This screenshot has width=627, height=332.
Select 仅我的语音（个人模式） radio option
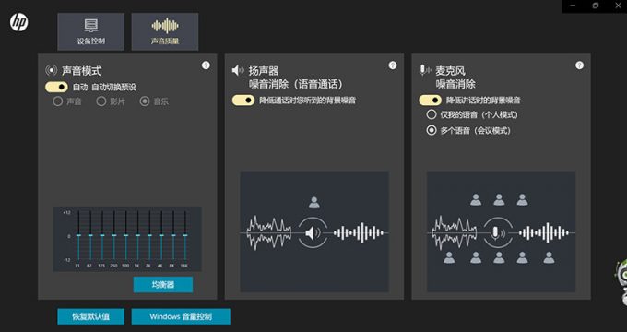click(x=432, y=114)
